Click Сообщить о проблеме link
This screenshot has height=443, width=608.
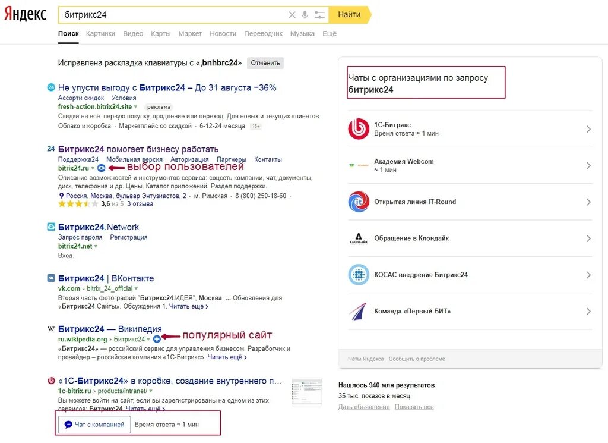click(x=417, y=359)
